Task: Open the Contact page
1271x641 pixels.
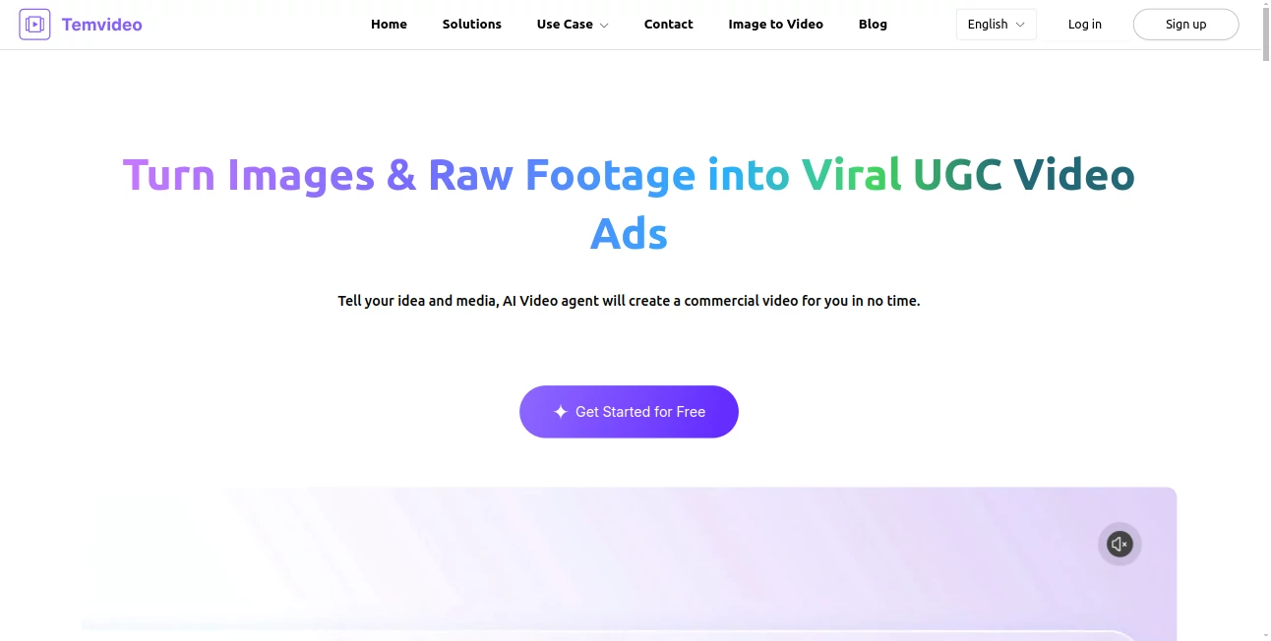Action: pos(668,24)
